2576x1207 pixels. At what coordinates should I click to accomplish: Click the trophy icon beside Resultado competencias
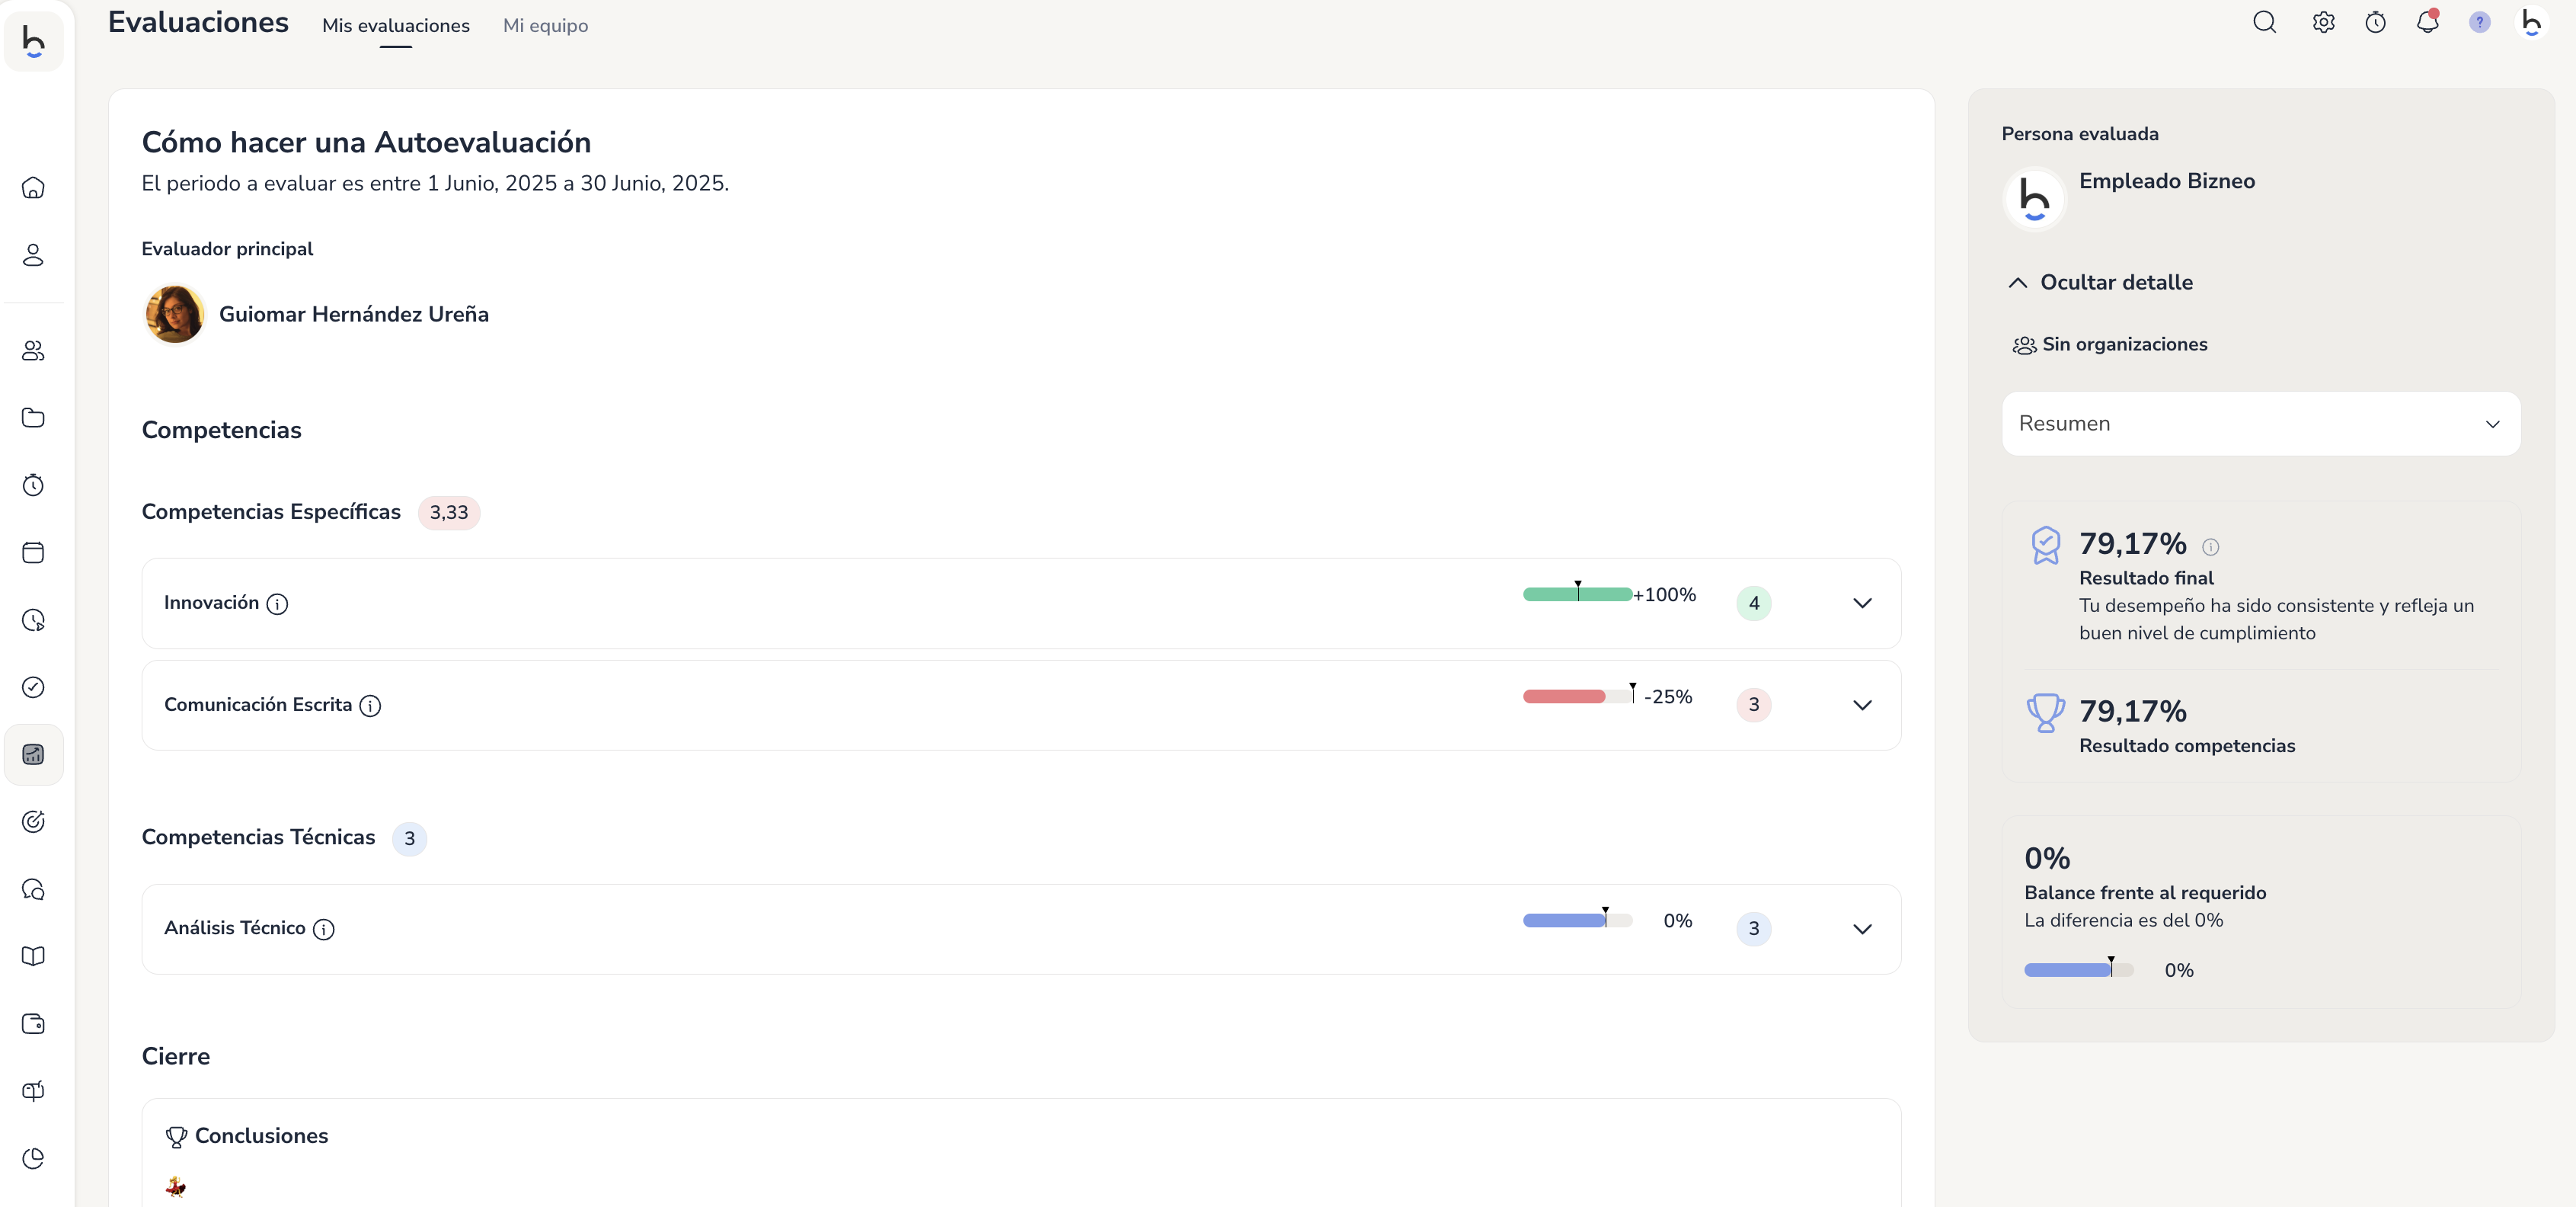click(2045, 713)
